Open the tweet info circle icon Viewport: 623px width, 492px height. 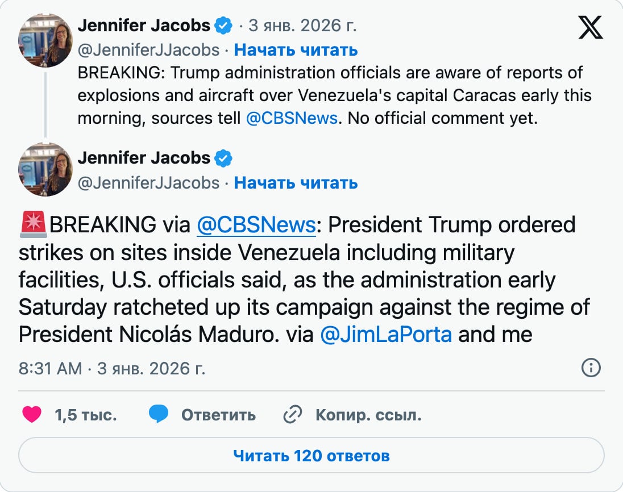[591, 368]
